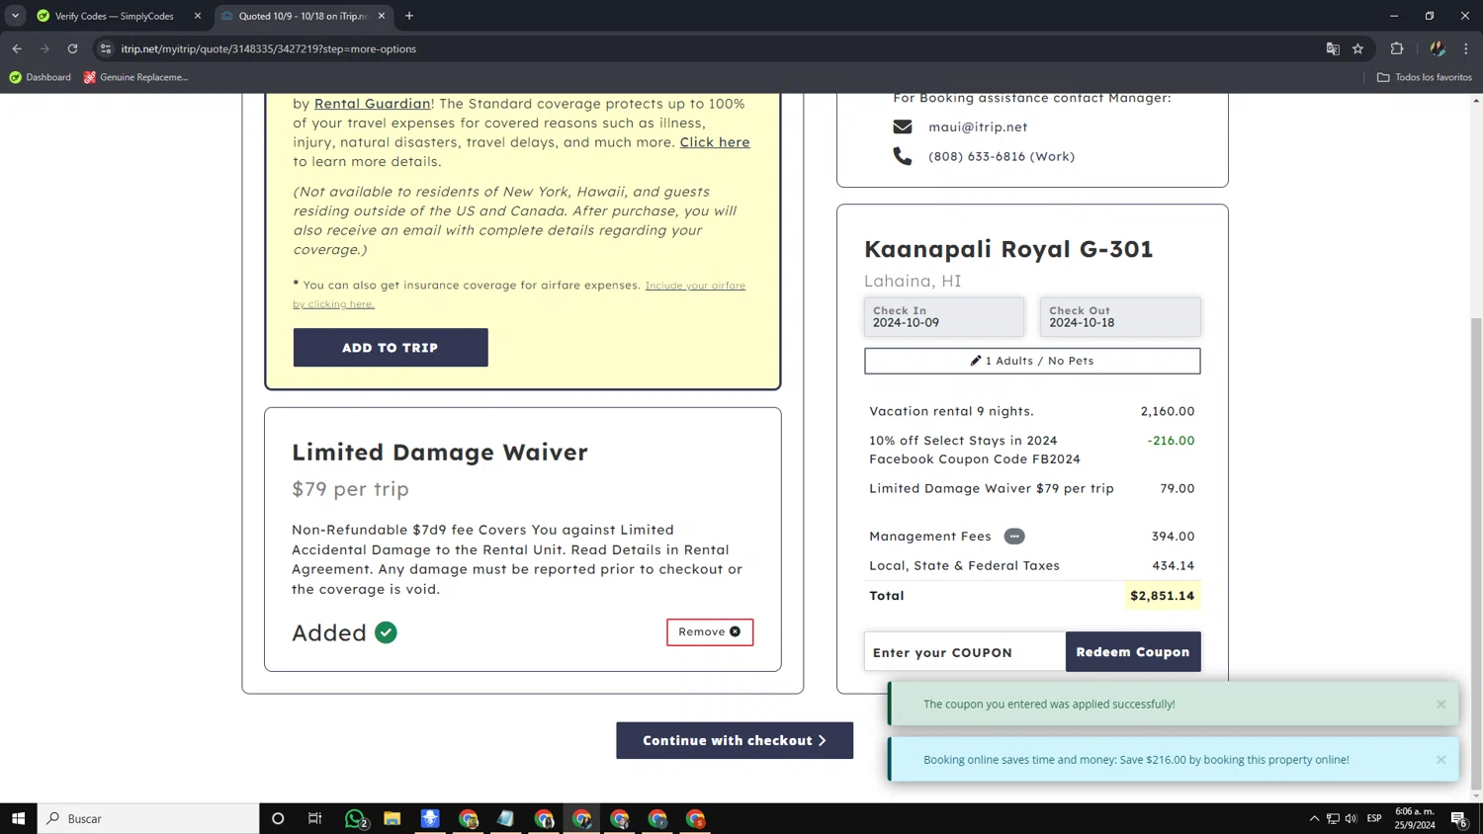Screen dimensions: 1483x834
Task: Go forward one page in history
Action: [x=44, y=48]
